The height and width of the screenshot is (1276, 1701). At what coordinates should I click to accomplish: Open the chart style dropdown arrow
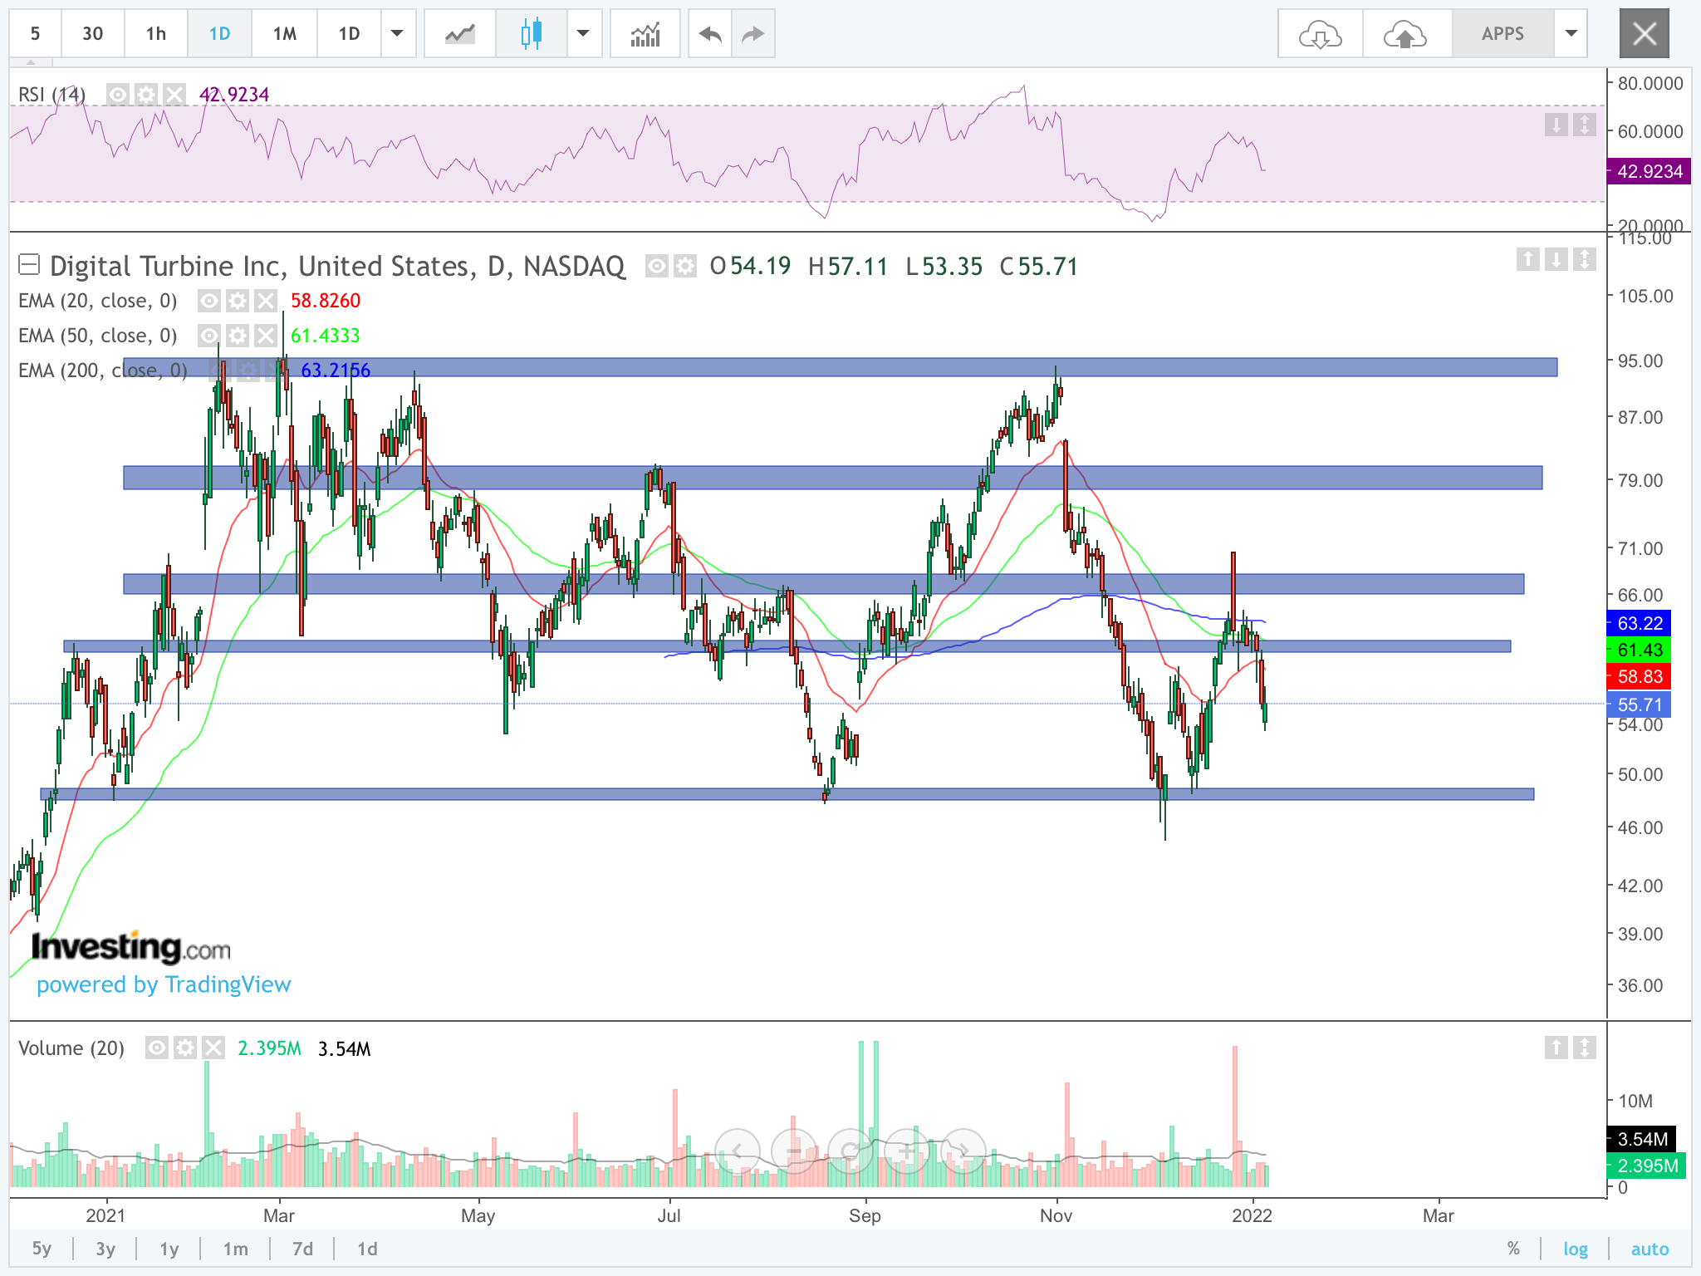pyautogui.click(x=583, y=34)
